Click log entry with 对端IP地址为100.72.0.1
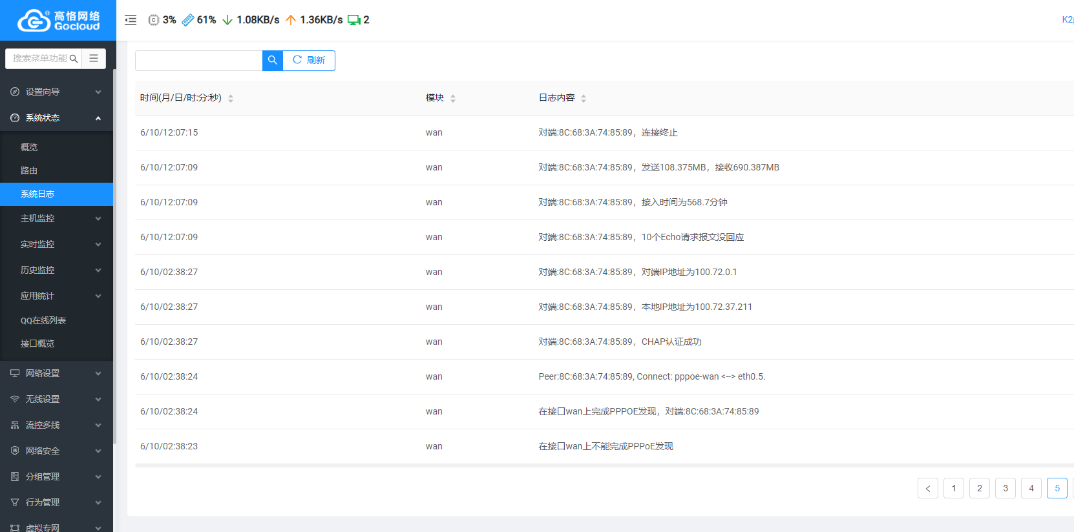Image resolution: width=1074 pixels, height=532 pixels. 638,272
